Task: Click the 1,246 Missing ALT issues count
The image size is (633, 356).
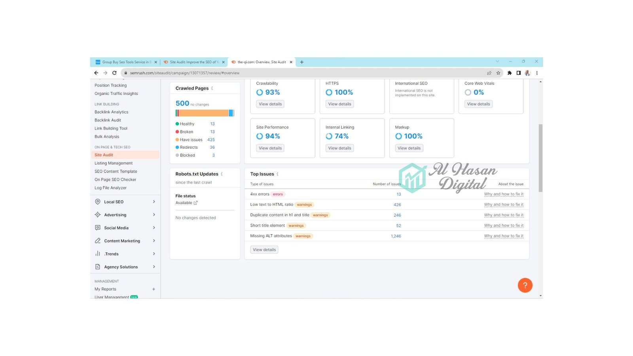Action: click(x=396, y=236)
